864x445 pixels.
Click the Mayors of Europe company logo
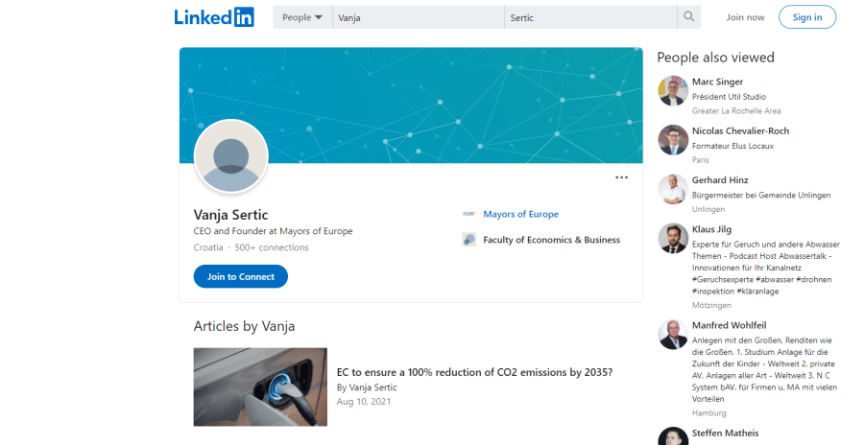tap(468, 214)
